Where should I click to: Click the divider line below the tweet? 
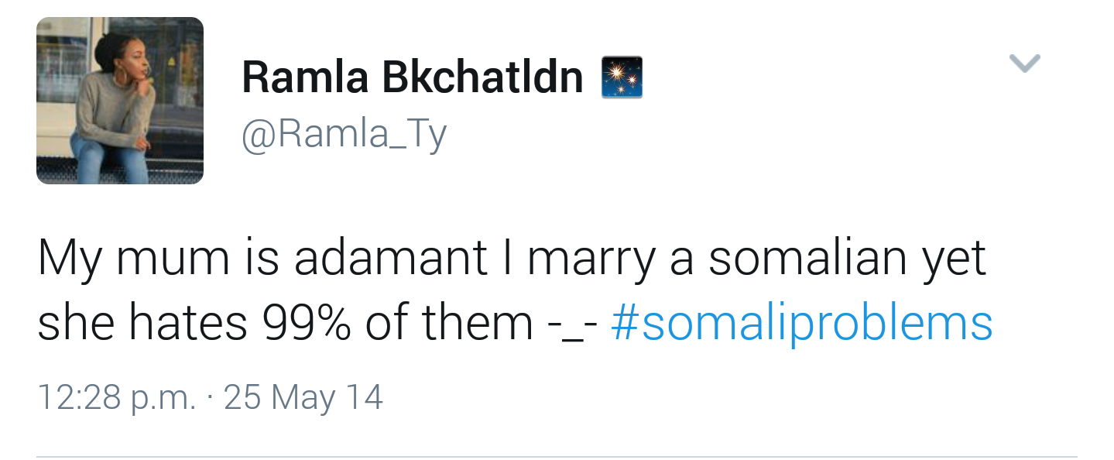point(557,457)
